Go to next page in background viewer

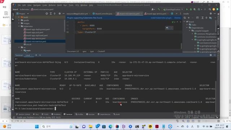click(x=21, y=121)
